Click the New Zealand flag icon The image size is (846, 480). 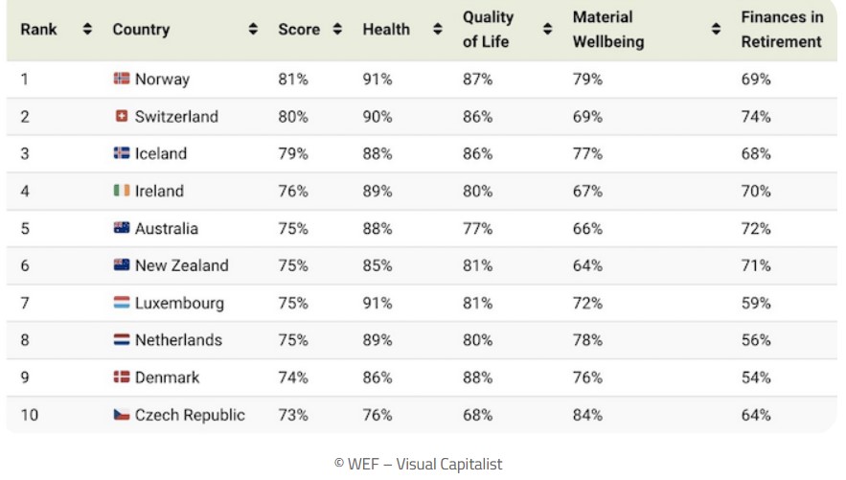point(122,265)
